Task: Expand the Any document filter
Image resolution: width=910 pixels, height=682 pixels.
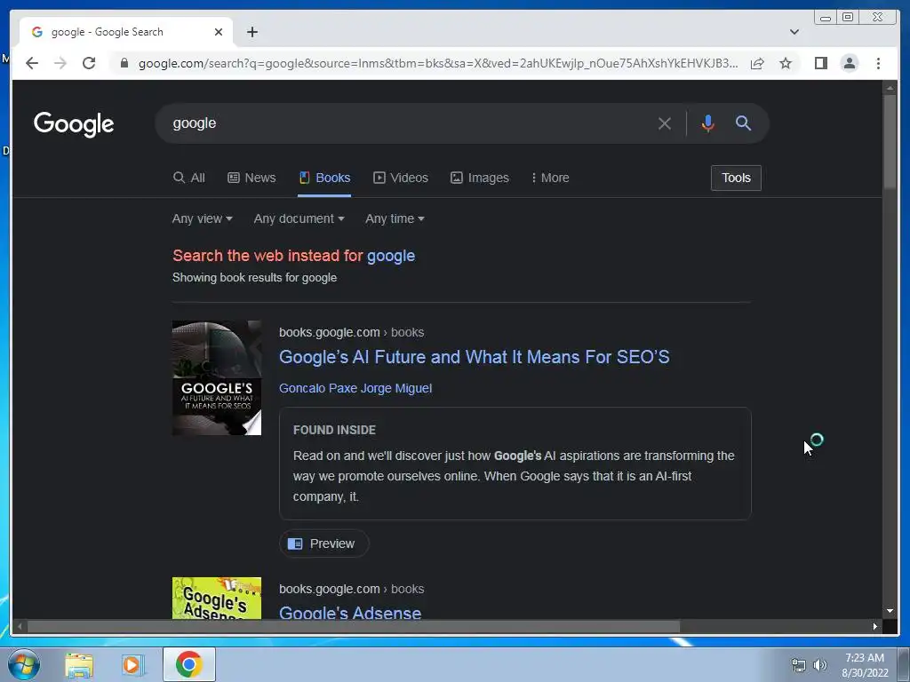Action: pyautogui.click(x=299, y=218)
